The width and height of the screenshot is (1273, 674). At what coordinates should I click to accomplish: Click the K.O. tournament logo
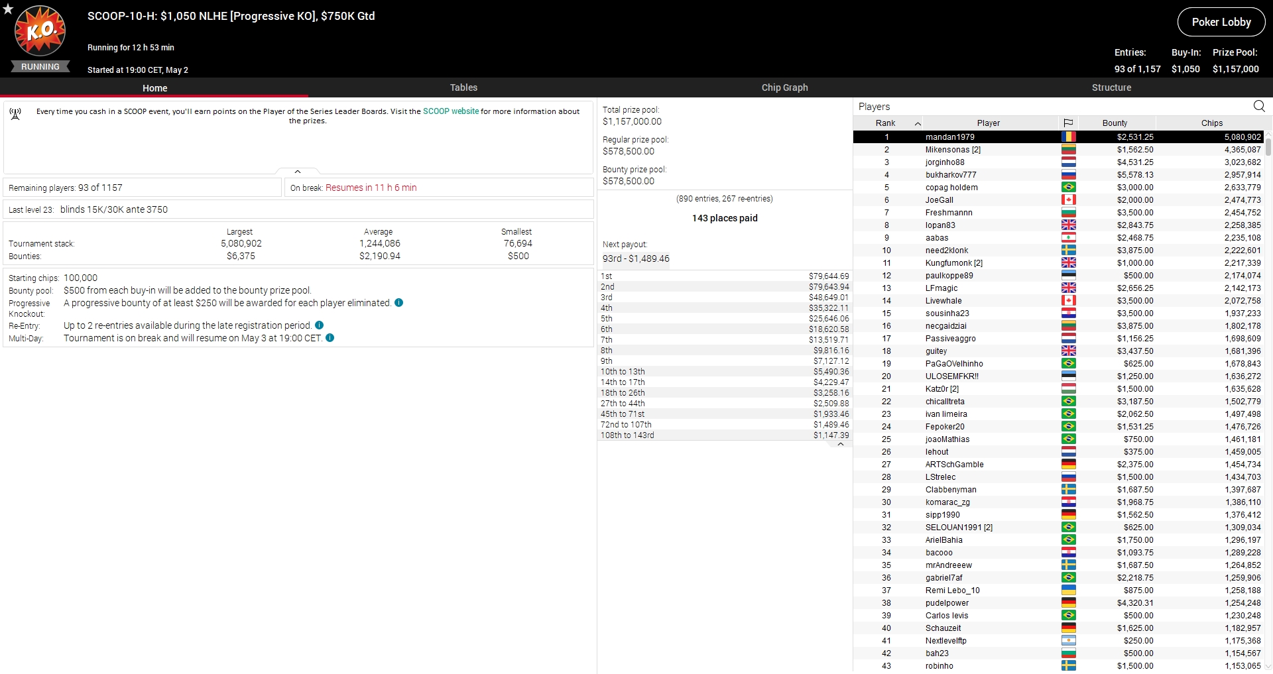(40, 30)
